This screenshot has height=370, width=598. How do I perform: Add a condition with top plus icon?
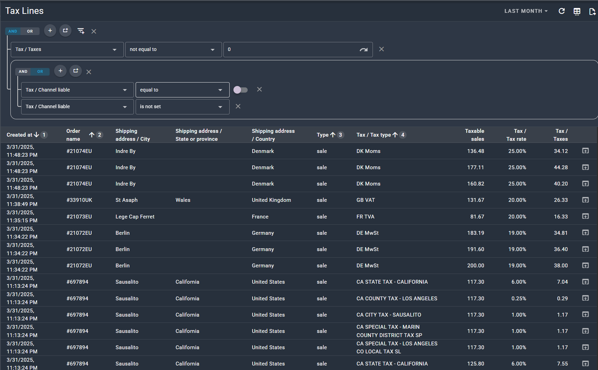point(50,31)
